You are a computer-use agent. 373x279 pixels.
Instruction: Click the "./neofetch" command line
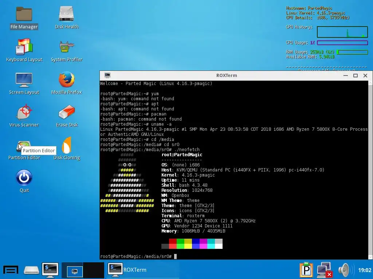(150, 149)
